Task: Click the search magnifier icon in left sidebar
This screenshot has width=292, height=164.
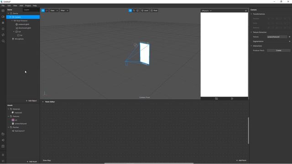Action: 3,41
